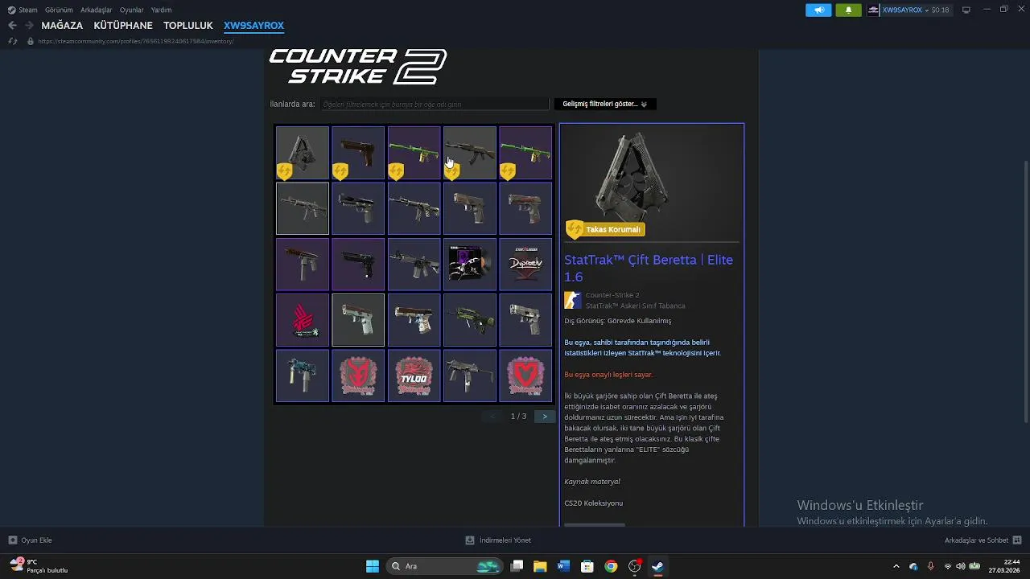Viewport: 1030px width, 579px height.
Task: Click the StatTrak Çift Beretta Elite title
Action: 649,269
